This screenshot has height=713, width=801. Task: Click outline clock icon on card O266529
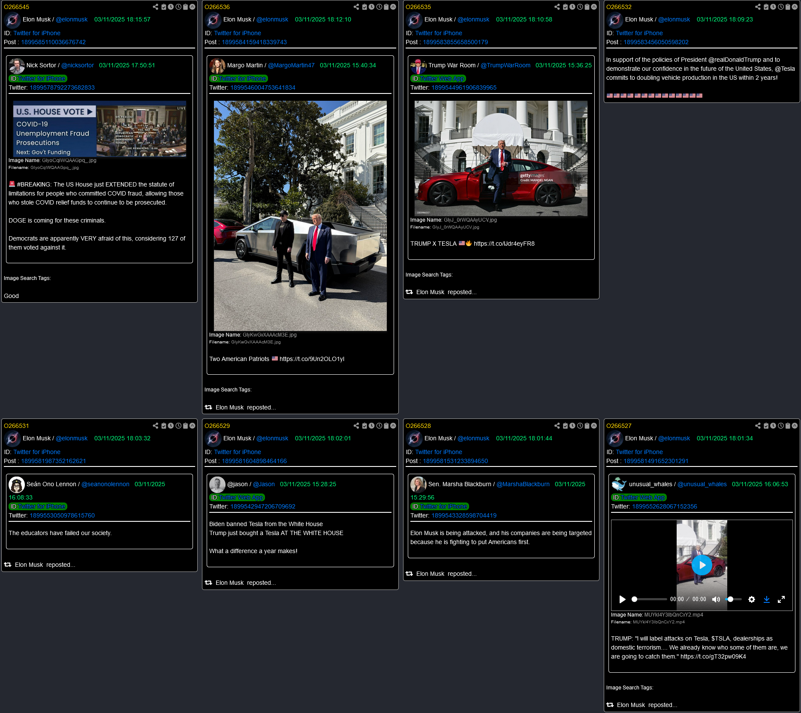click(x=379, y=426)
